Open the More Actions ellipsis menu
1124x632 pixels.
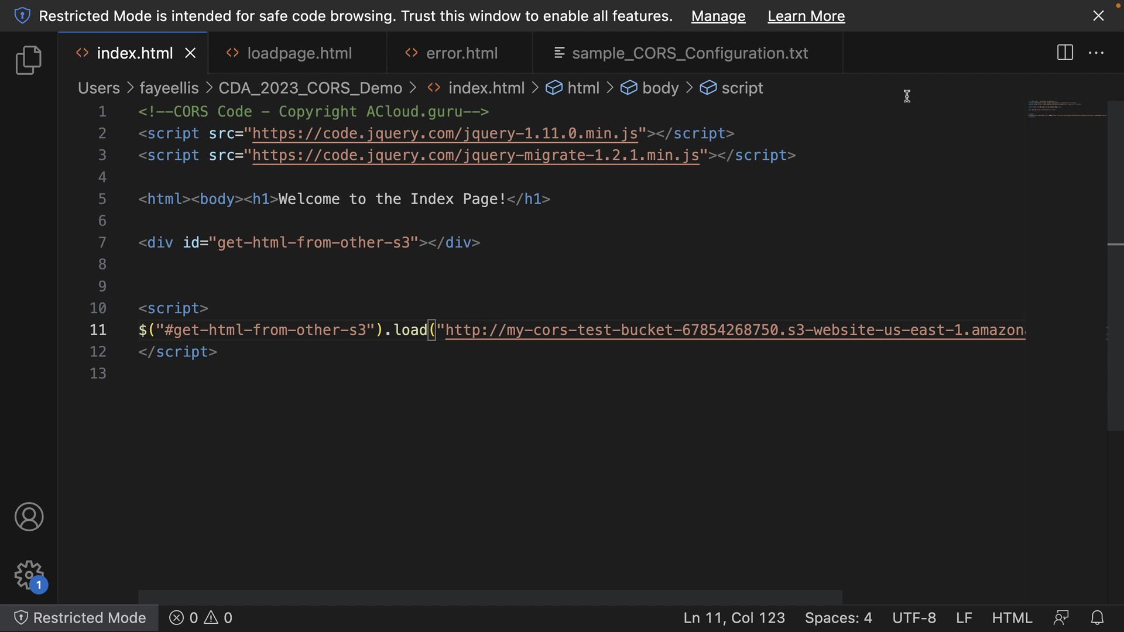(1096, 53)
